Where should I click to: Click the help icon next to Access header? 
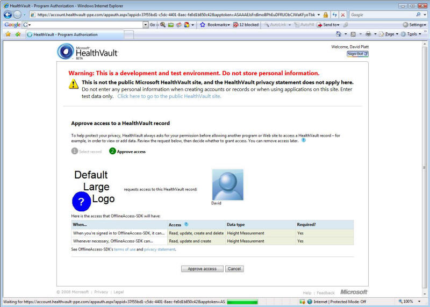coord(186,224)
